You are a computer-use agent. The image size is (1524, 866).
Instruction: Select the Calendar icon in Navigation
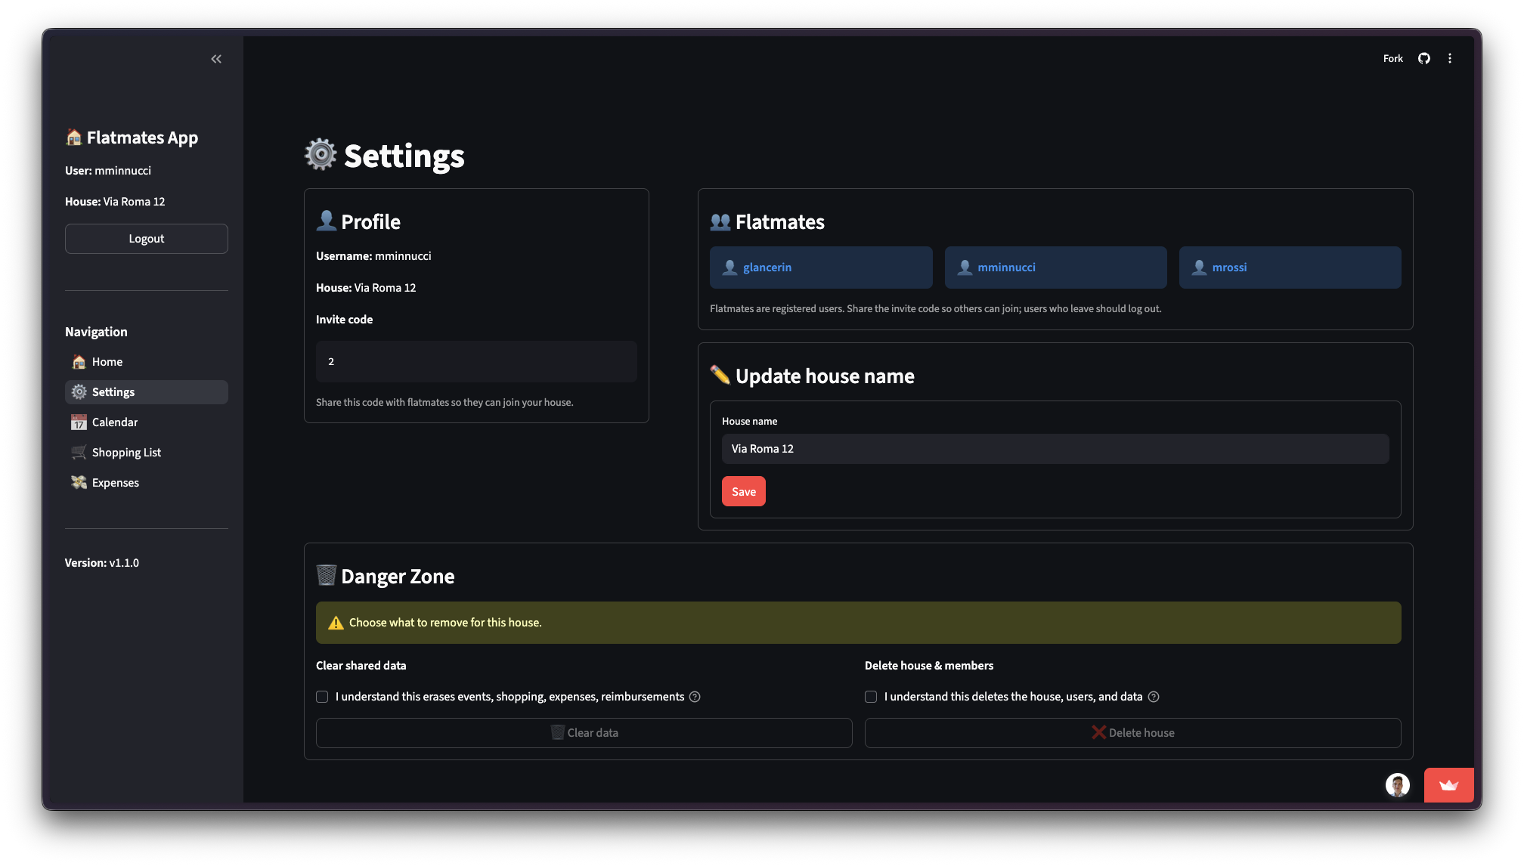[79, 422]
